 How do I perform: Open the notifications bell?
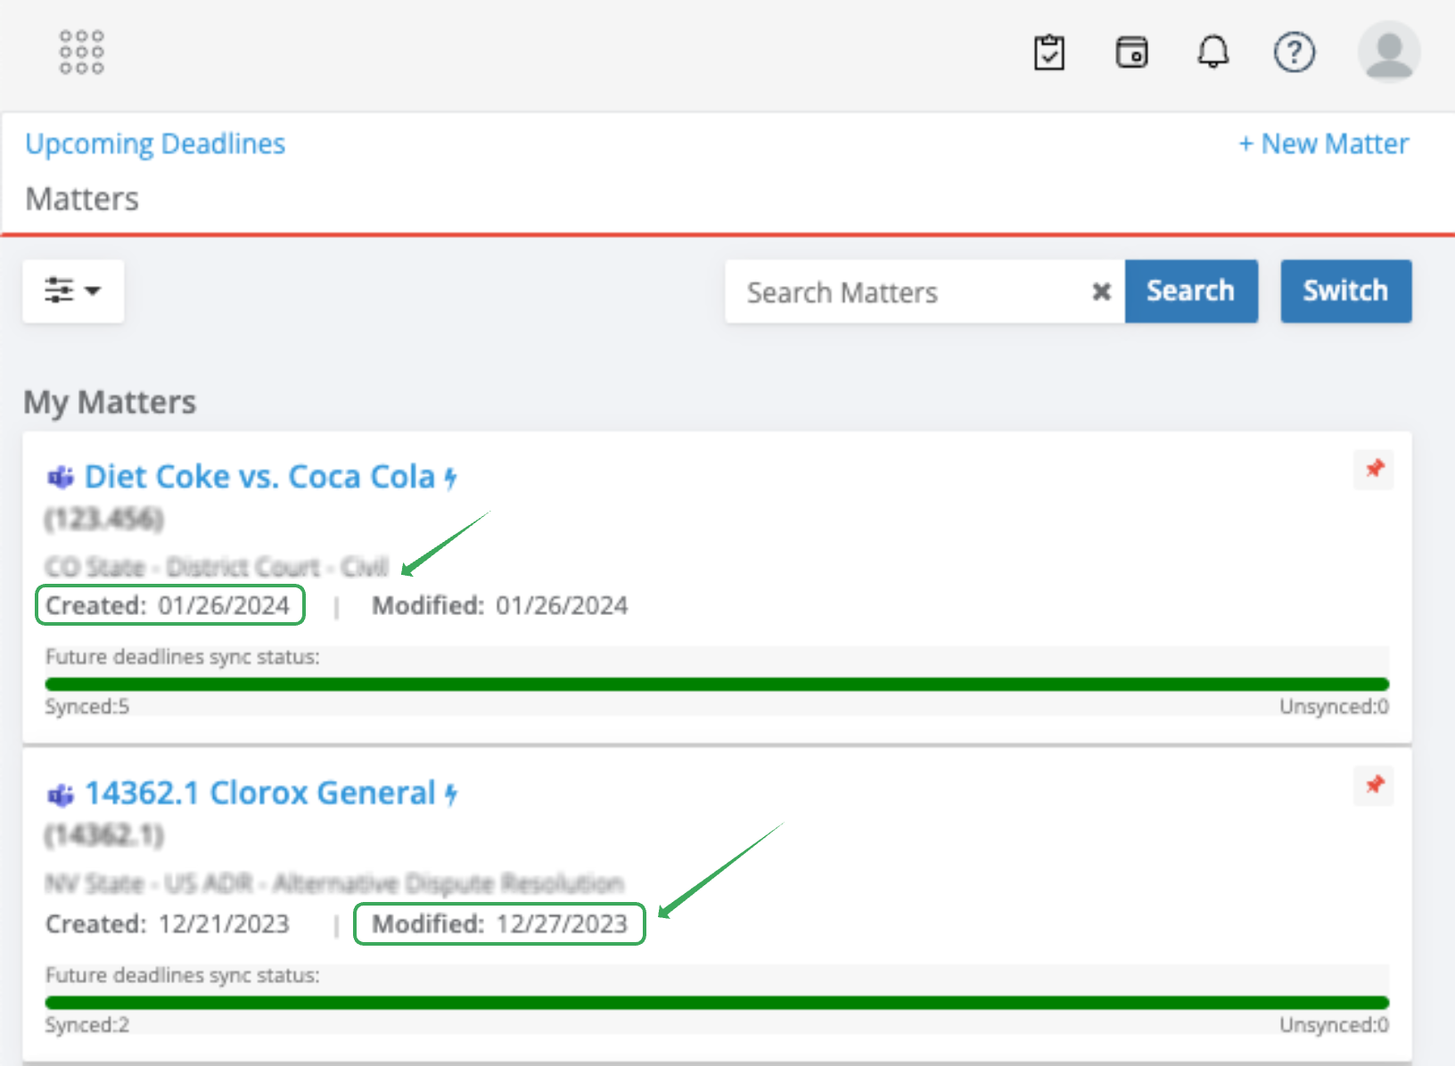(x=1212, y=52)
